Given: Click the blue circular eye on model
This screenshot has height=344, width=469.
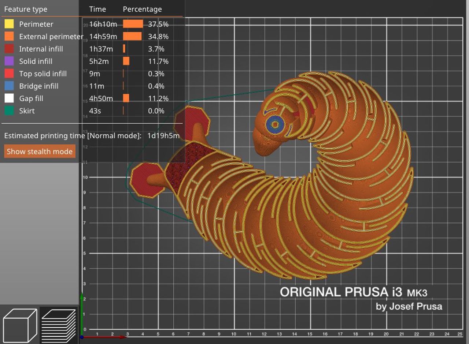Looking at the screenshot, I should [275, 125].
